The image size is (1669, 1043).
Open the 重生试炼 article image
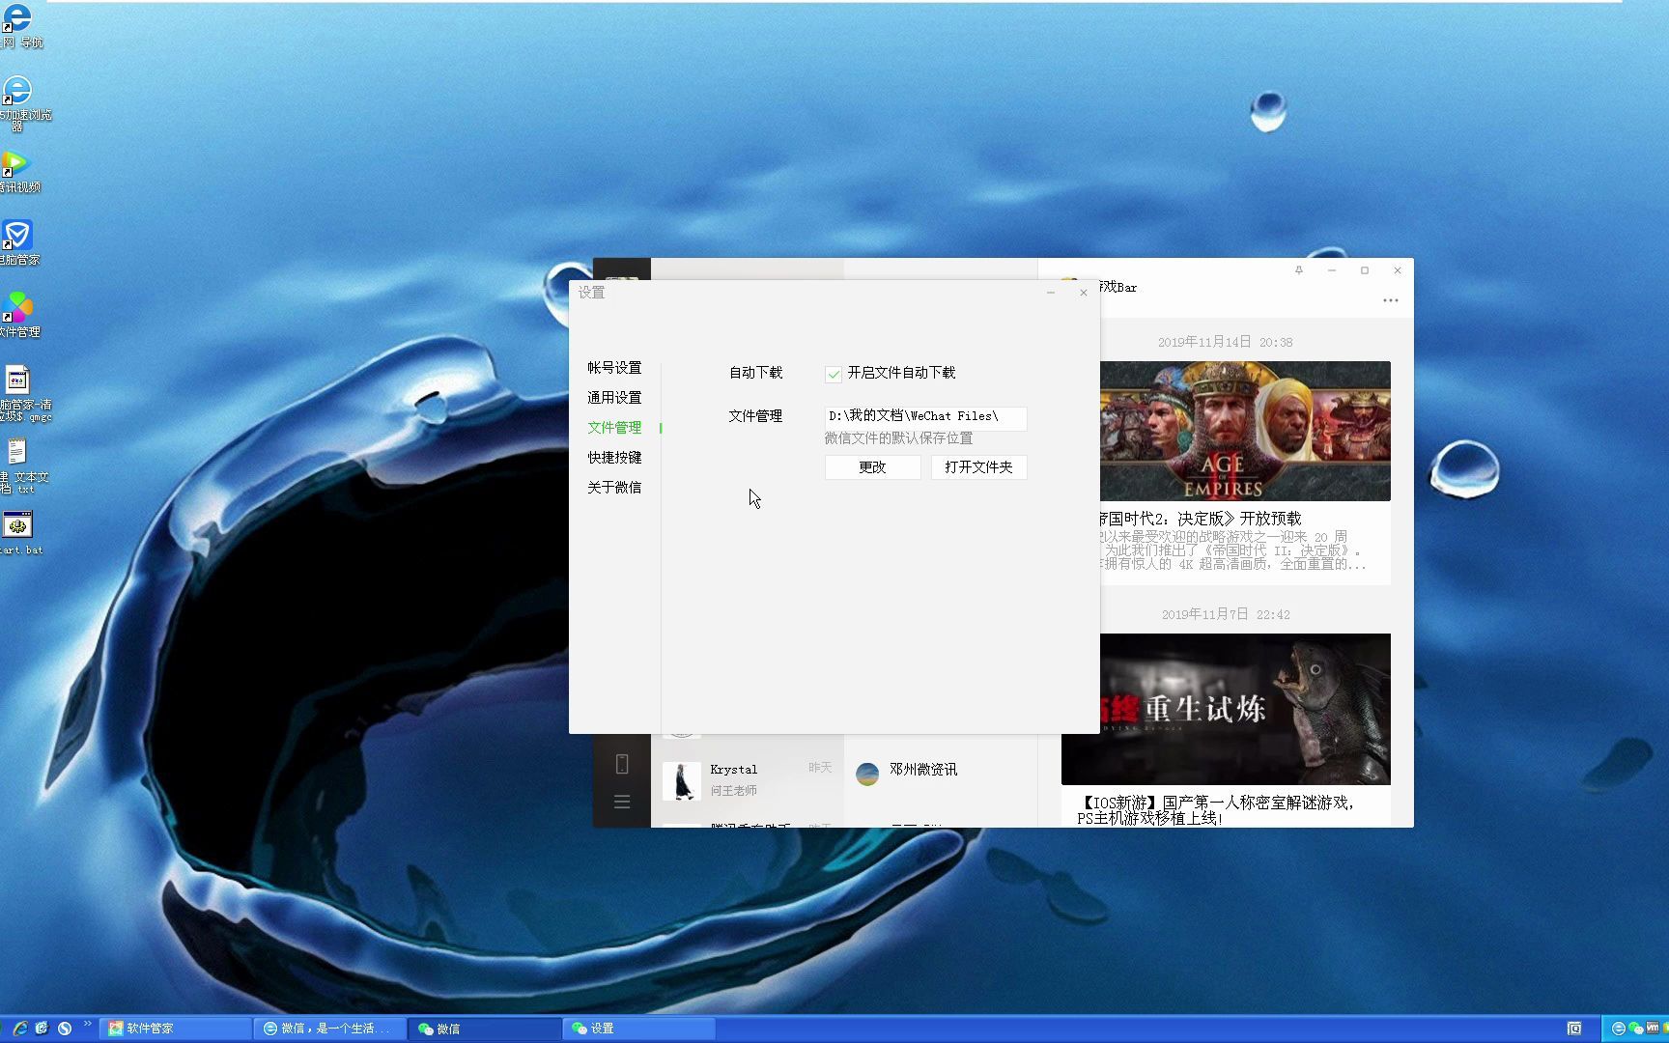click(1226, 709)
